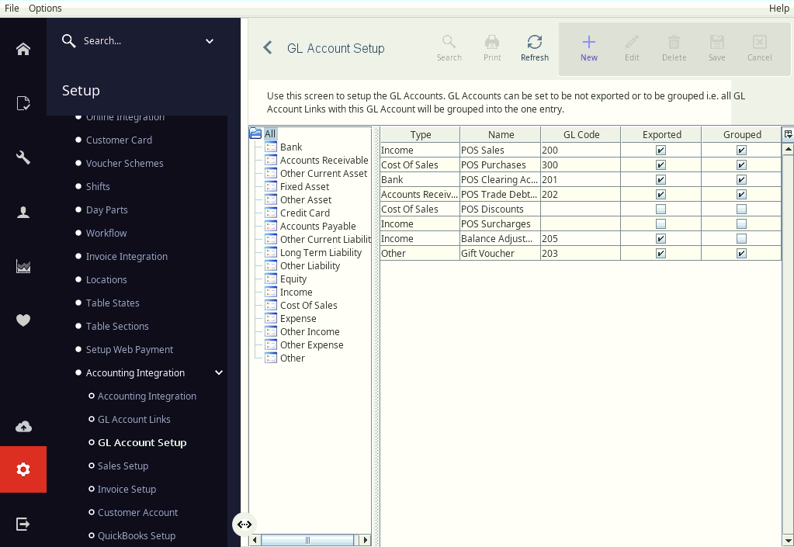794x547 pixels.
Task: Open the chart reports sidebar icon
Action: click(x=23, y=266)
